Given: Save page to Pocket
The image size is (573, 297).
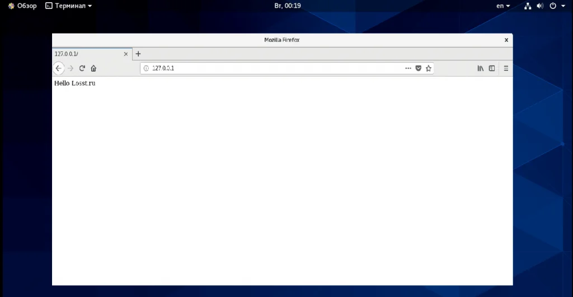Looking at the screenshot, I should pos(419,68).
